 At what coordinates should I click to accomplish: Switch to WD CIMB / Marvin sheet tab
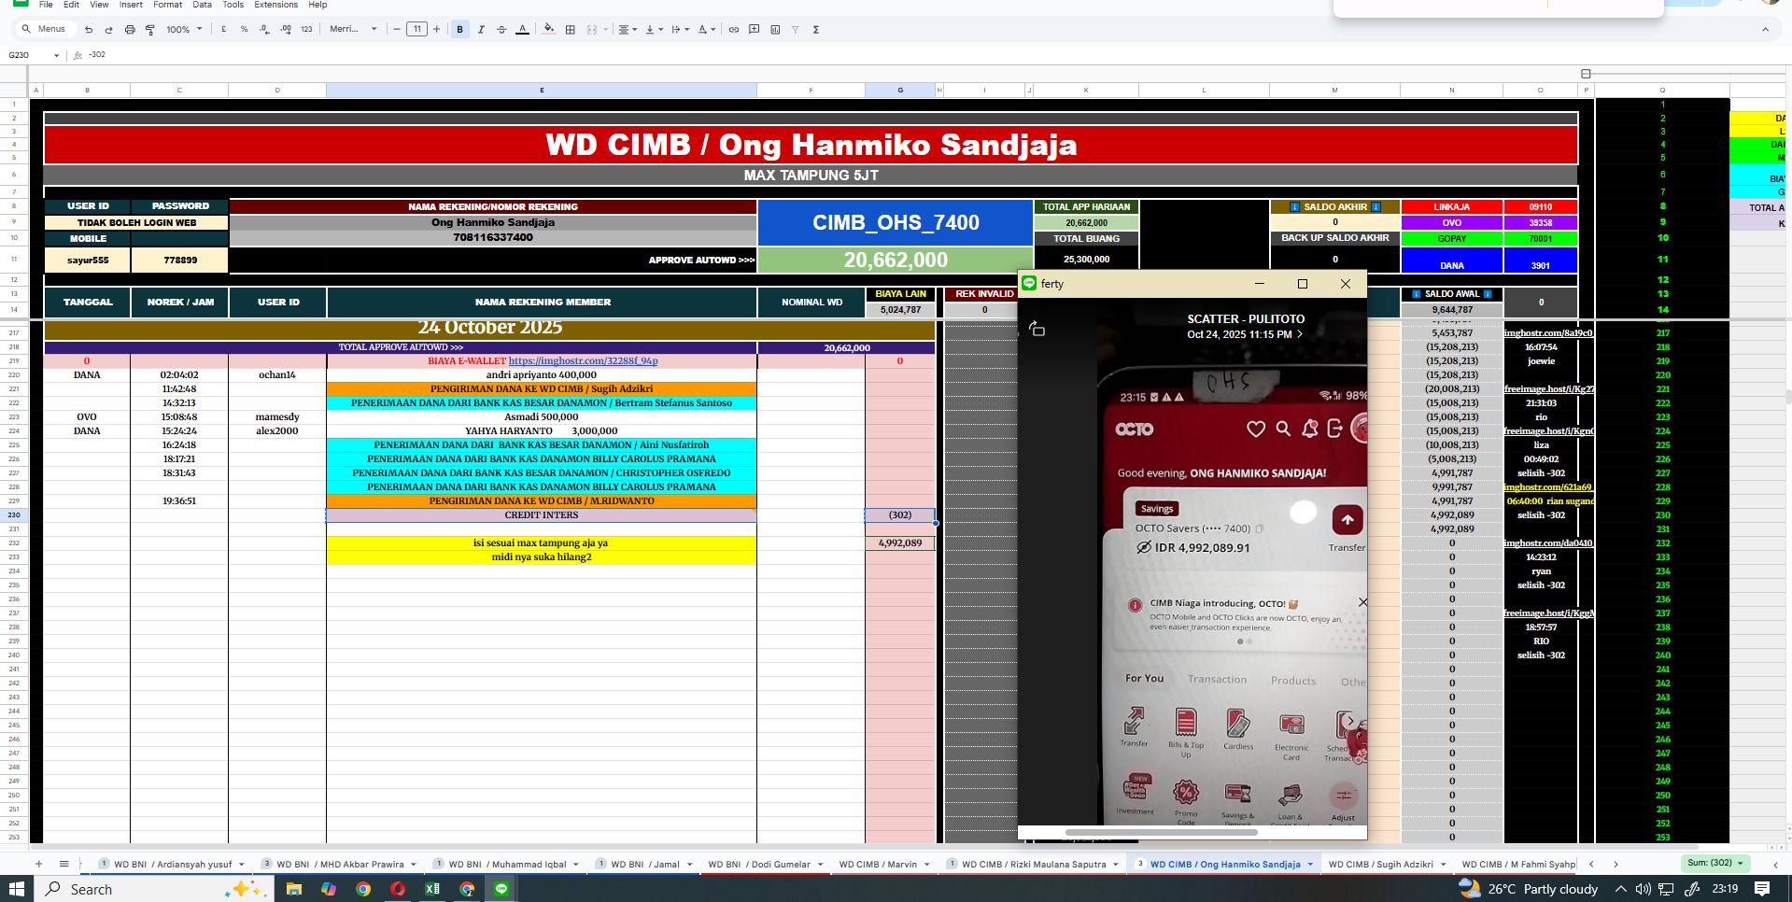tap(878, 865)
